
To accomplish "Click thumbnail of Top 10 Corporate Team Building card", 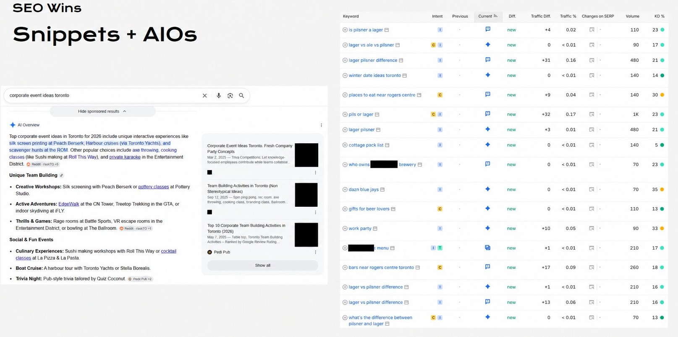I will tap(306, 234).
